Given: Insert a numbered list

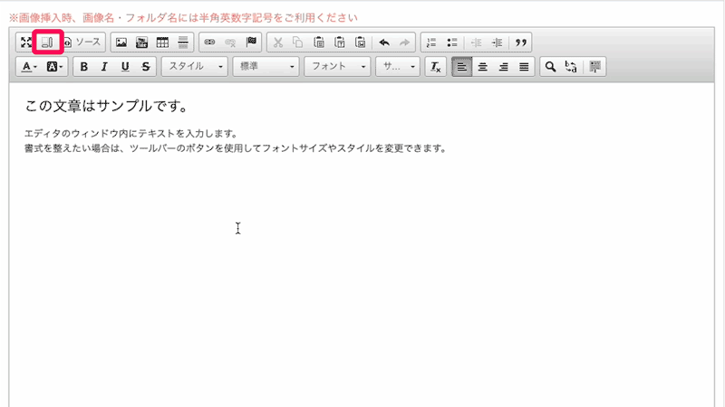Looking at the screenshot, I should pyautogui.click(x=431, y=43).
